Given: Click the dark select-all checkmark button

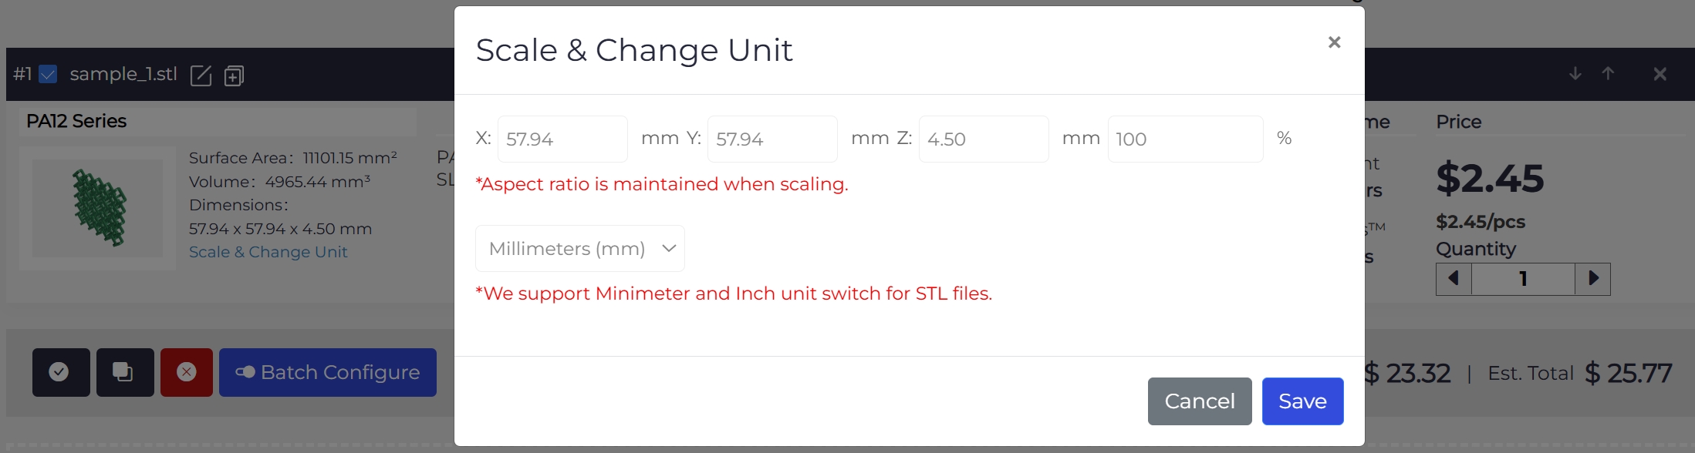Looking at the screenshot, I should pyautogui.click(x=61, y=372).
